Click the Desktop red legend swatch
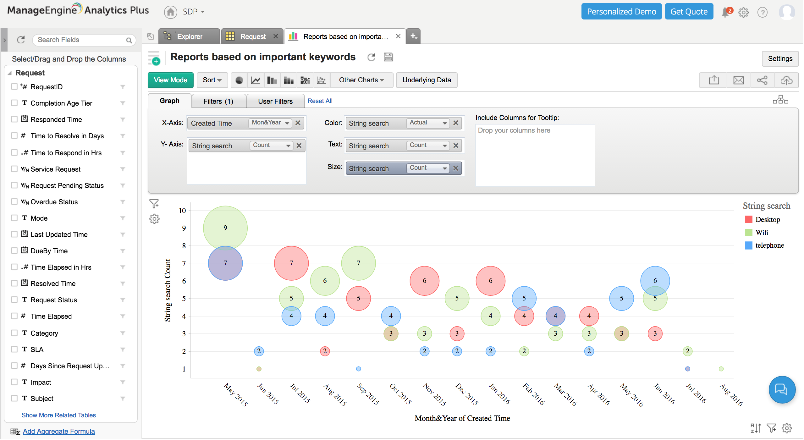The height and width of the screenshot is (440, 804). point(748,220)
